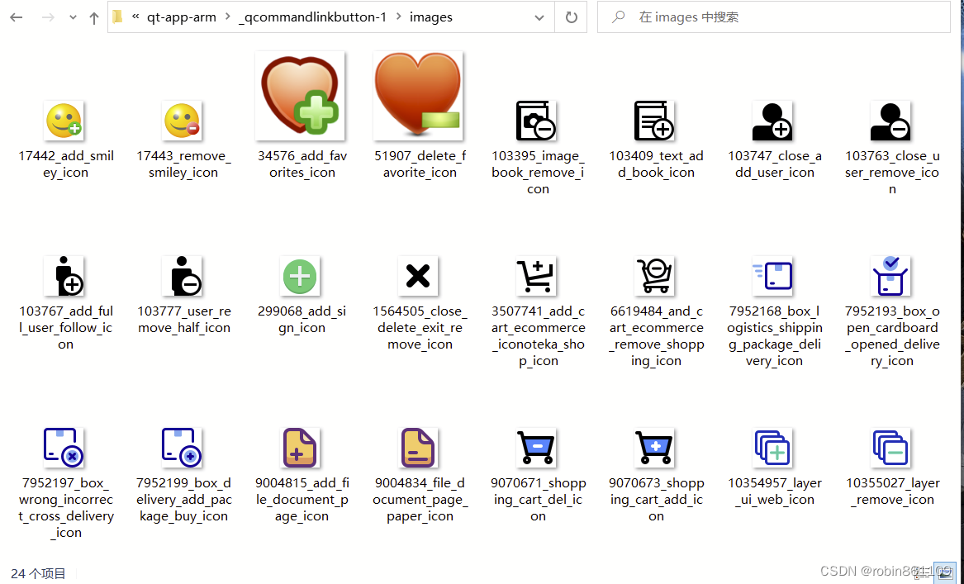Click the refresh button beside the address bar

[570, 17]
